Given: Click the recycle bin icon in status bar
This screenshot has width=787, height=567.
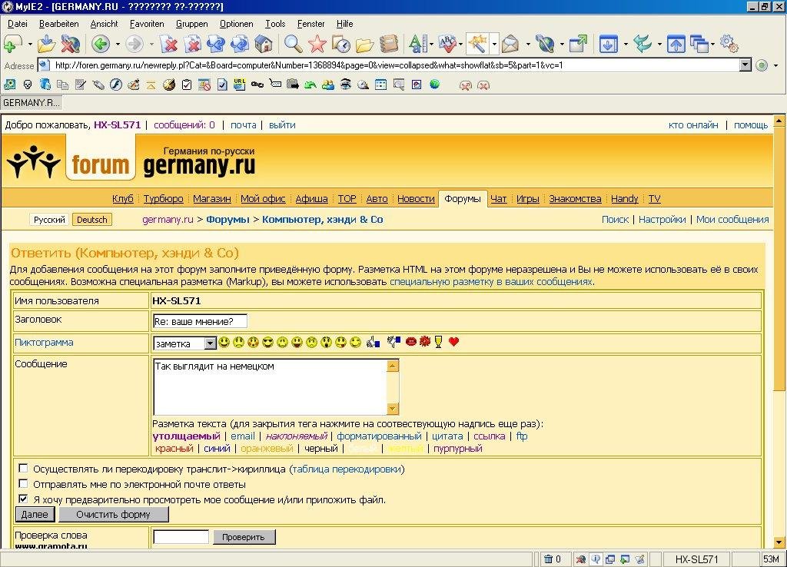Looking at the screenshot, I should point(548,559).
